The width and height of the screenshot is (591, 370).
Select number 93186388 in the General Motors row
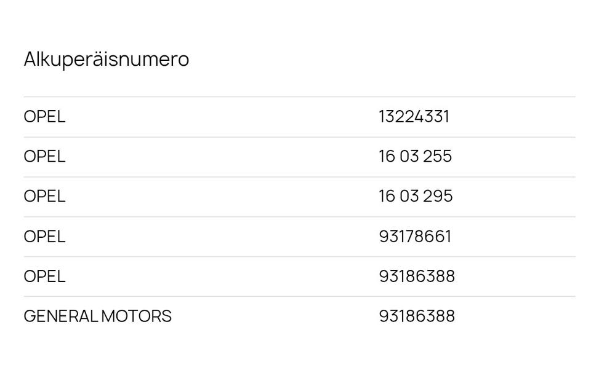[x=417, y=317]
